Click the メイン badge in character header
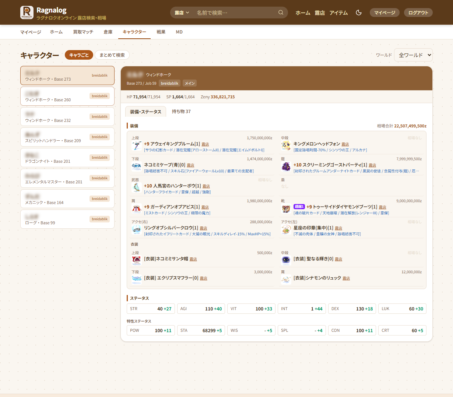The width and height of the screenshot is (453, 397). 190,83
